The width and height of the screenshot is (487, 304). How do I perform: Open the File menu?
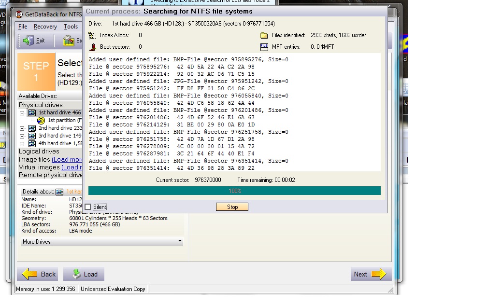click(23, 27)
